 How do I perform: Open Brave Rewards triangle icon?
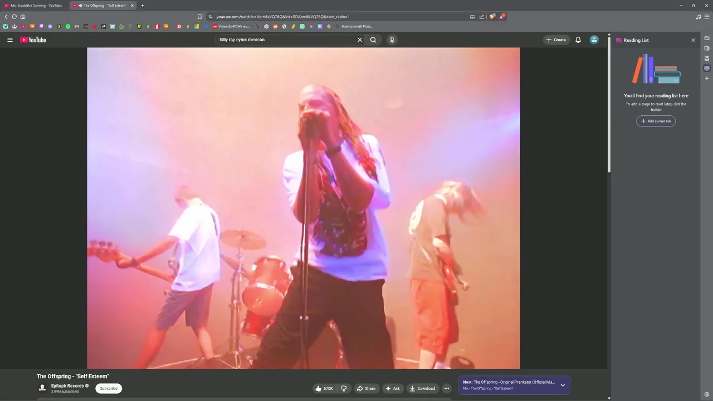[502, 17]
